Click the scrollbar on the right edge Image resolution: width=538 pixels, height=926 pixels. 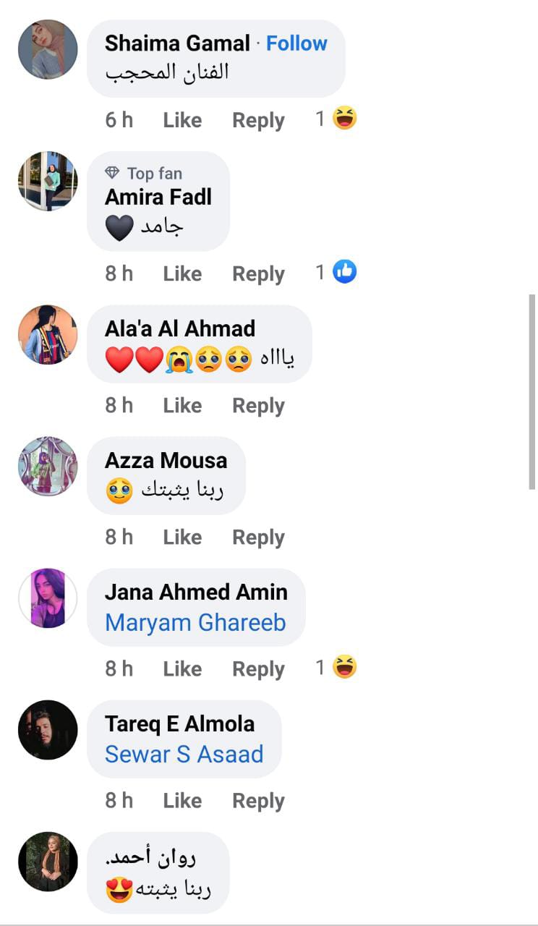point(532,391)
